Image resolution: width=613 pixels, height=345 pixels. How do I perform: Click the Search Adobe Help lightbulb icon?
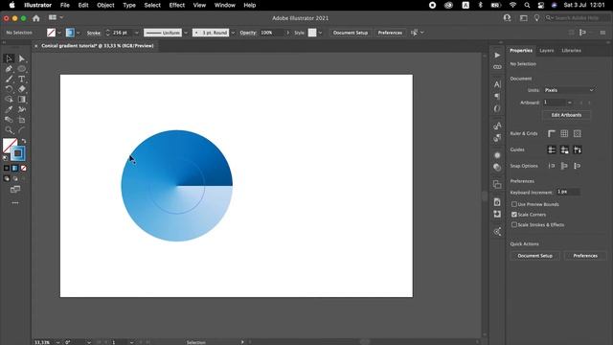(x=536, y=18)
